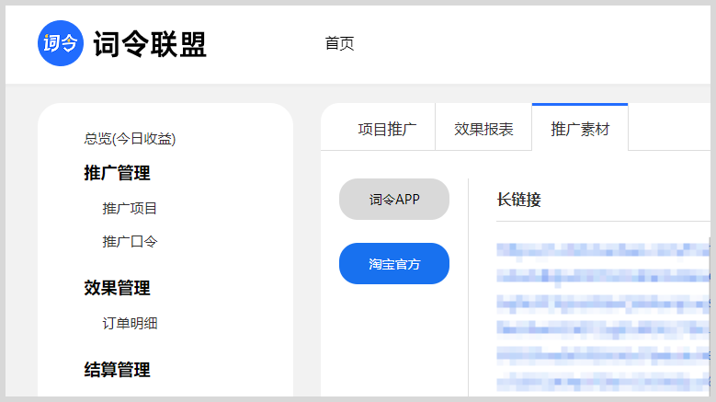Viewport: 716px width, 402px height.
Task: Open 总览(今日收益) in the sidebar
Action: coord(130,139)
